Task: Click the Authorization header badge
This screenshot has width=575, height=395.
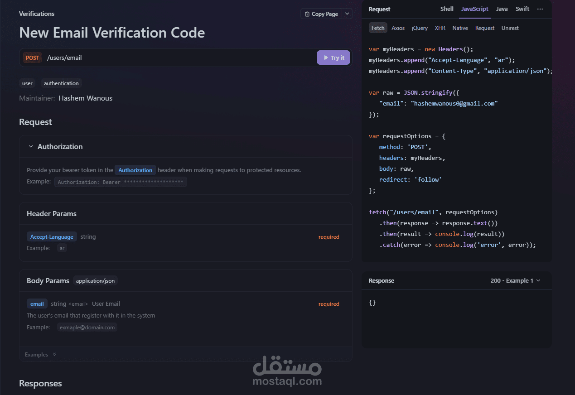Action: pyautogui.click(x=135, y=170)
